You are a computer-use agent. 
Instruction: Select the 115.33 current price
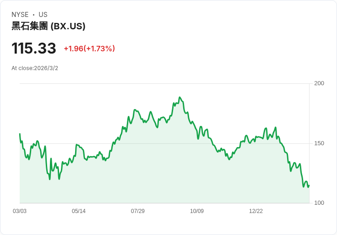(34, 48)
